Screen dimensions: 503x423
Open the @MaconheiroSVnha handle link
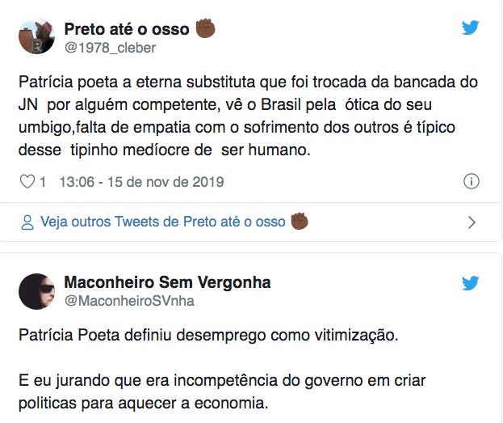pyautogui.click(x=129, y=301)
